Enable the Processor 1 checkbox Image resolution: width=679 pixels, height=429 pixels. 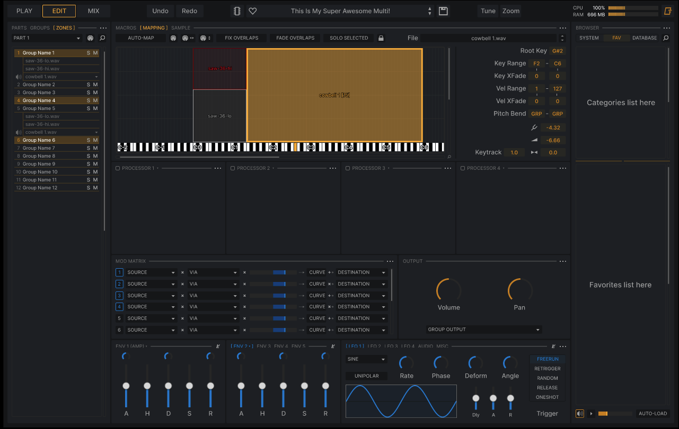point(118,168)
